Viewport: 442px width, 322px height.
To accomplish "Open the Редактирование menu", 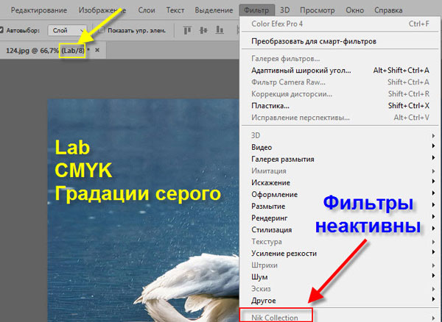I will 39,10.
